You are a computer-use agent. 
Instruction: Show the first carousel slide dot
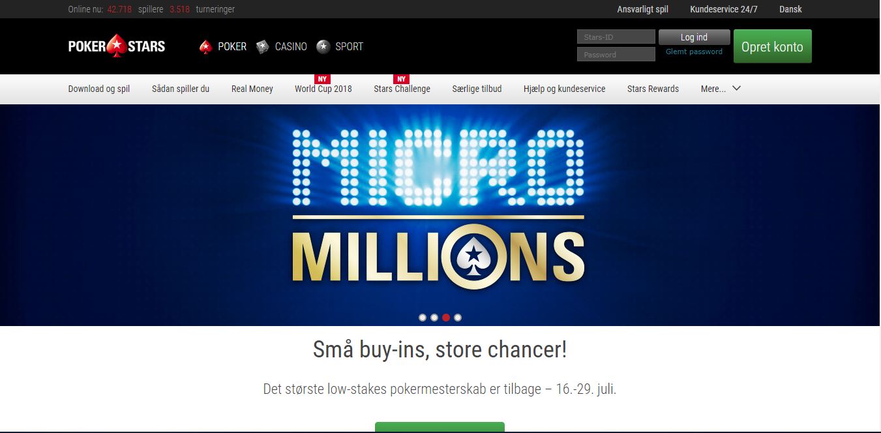(423, 318)
